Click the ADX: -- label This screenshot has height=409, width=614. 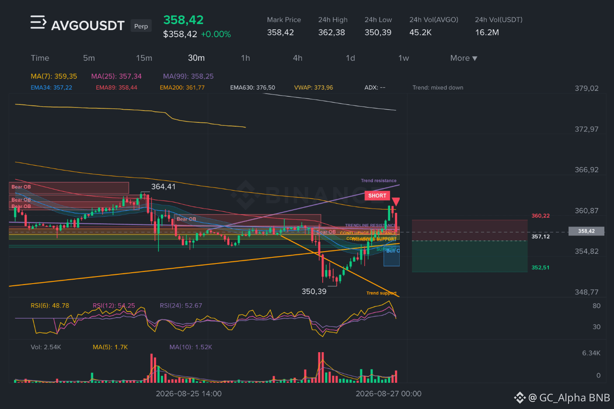(375, 87)
